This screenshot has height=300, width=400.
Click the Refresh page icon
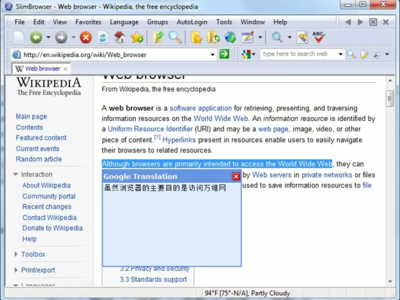(x=102, y=38)
